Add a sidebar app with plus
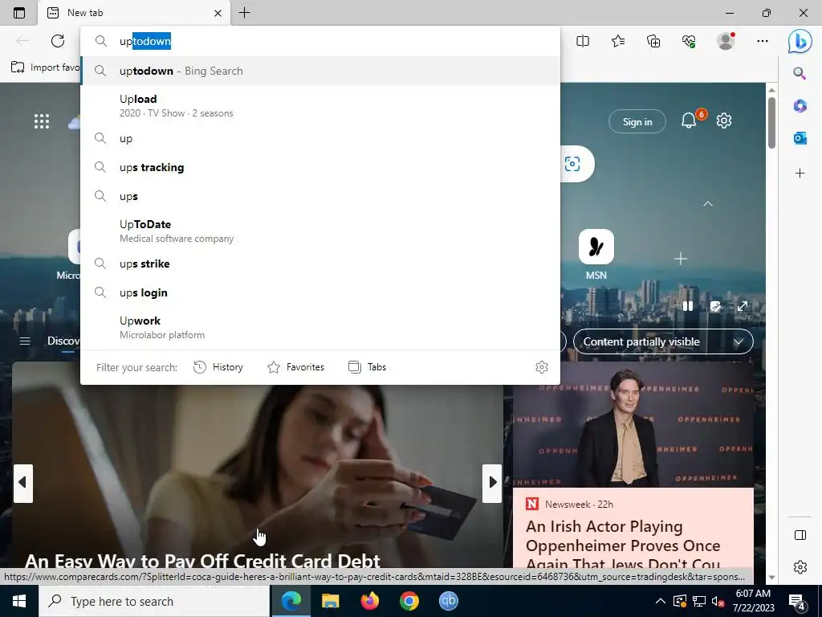 pyautogui.click(x=800, y=174)
